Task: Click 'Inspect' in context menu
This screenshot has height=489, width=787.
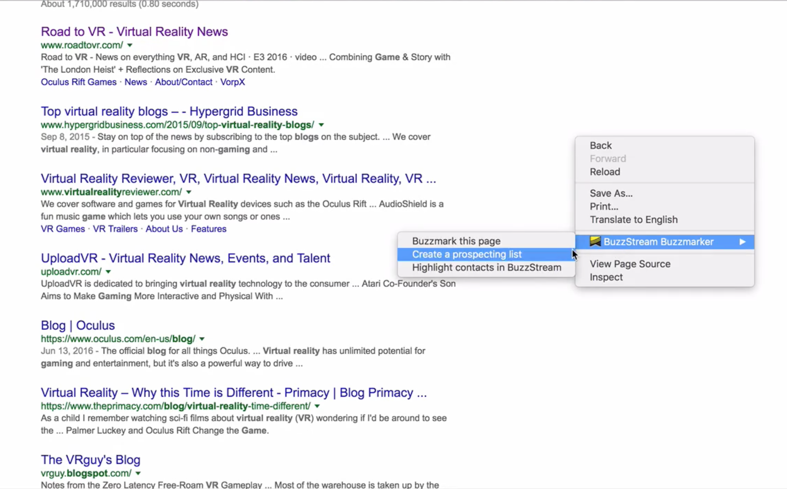Action: [x=606, y=277]
